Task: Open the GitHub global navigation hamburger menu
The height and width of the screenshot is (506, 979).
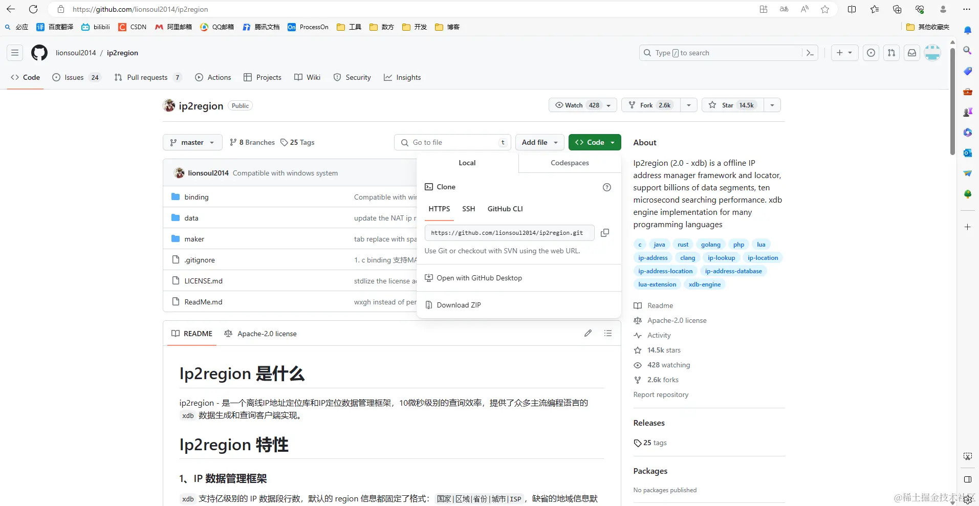Action: coord(15,53)
